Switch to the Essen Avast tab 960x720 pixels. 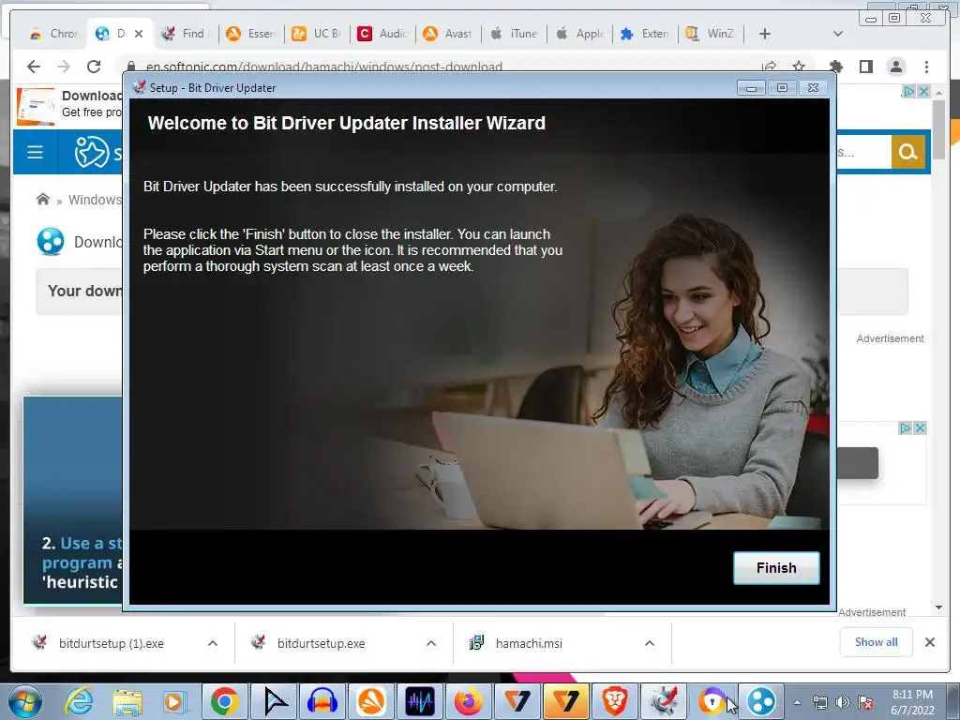coord(250,34)
